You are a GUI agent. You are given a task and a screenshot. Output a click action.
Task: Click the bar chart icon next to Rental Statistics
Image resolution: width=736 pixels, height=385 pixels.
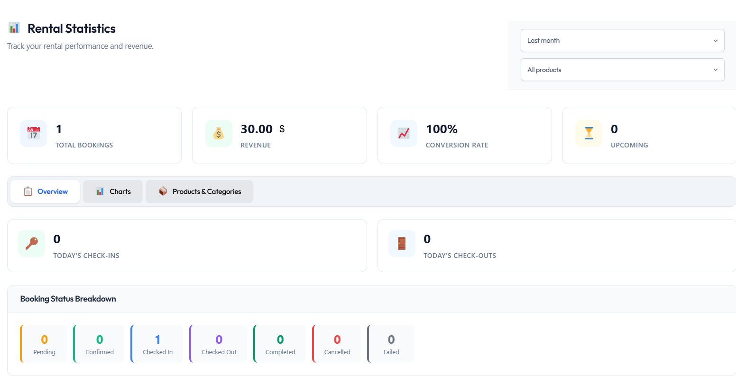(x=15, y=27)
